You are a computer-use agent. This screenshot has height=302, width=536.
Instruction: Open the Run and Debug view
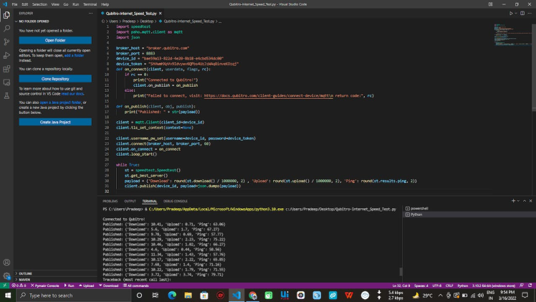(x=6, y=55)
